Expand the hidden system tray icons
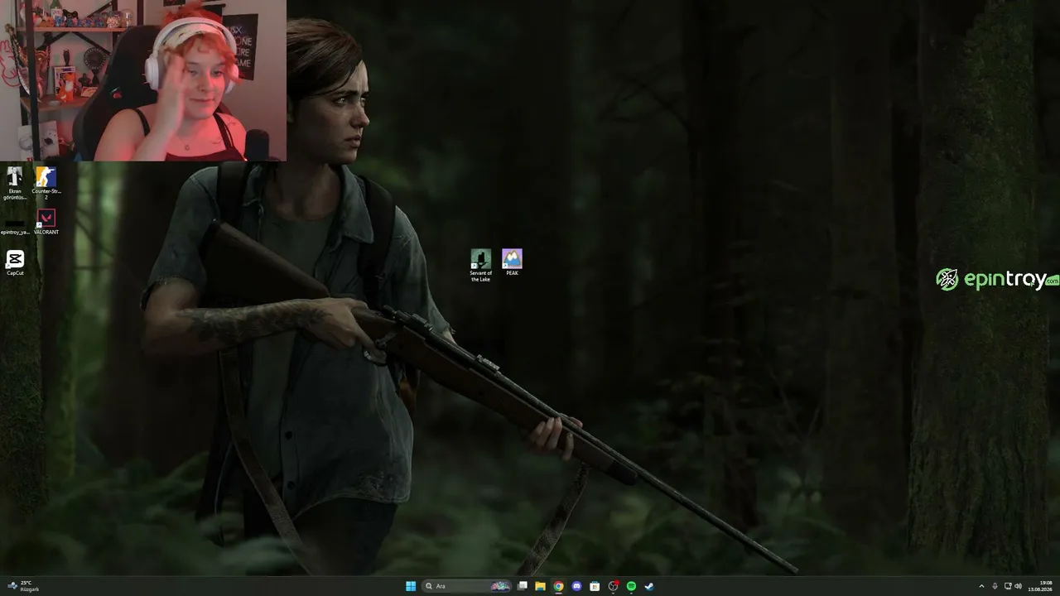This screenshot has width=1060, height=596. [x=981, y=586]
